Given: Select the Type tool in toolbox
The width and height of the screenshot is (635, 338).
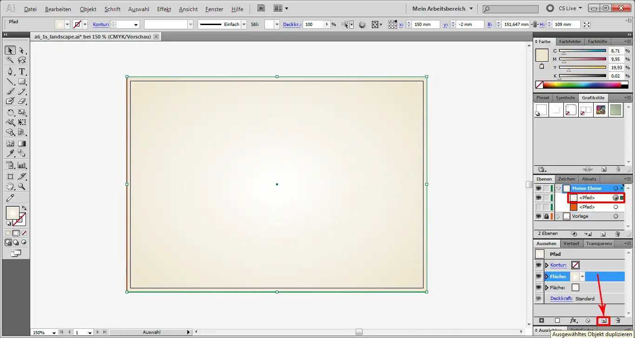Looking at the screenshot, I should [x=22, y=71].
